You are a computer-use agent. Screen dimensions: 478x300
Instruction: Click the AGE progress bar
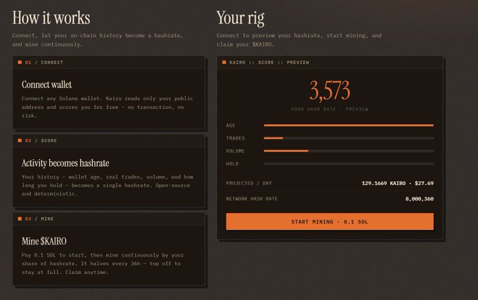(349, 125)
